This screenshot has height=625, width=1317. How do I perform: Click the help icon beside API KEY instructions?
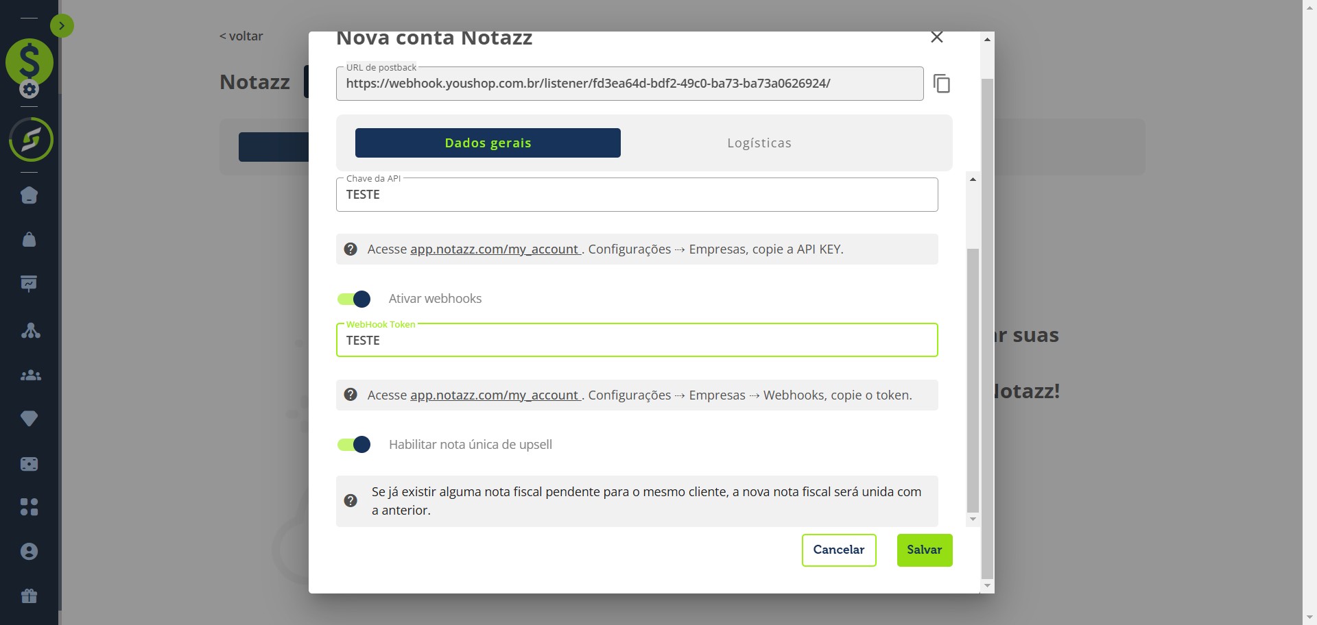351,249
